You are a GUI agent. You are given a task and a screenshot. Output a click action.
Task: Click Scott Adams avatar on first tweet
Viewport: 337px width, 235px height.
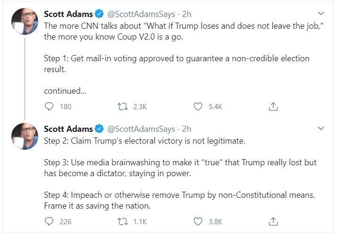(25, 21)
